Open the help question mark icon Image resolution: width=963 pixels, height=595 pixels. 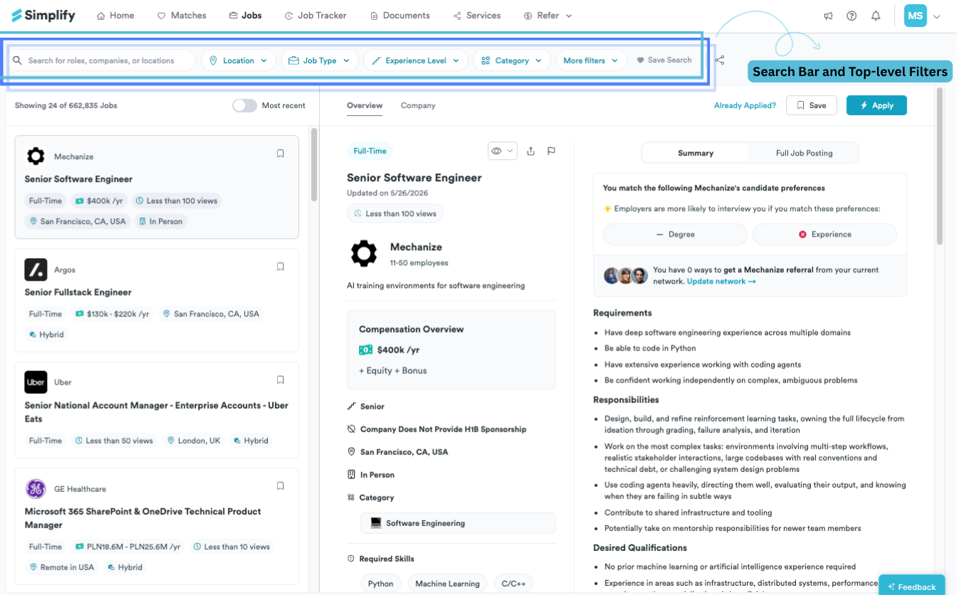pyautogui.click(x=851, y=16)
